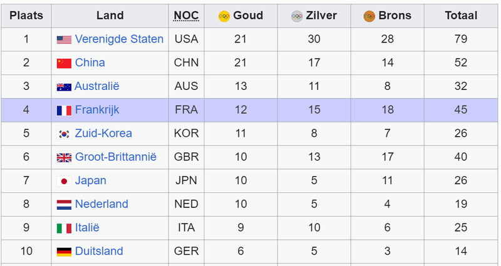
Task: Click the South Korea flag icon
Action: tap(64, 134)
